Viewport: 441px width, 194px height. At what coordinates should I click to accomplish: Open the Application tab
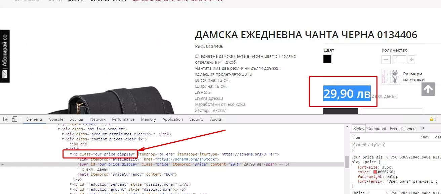click(x=172, y=119)
